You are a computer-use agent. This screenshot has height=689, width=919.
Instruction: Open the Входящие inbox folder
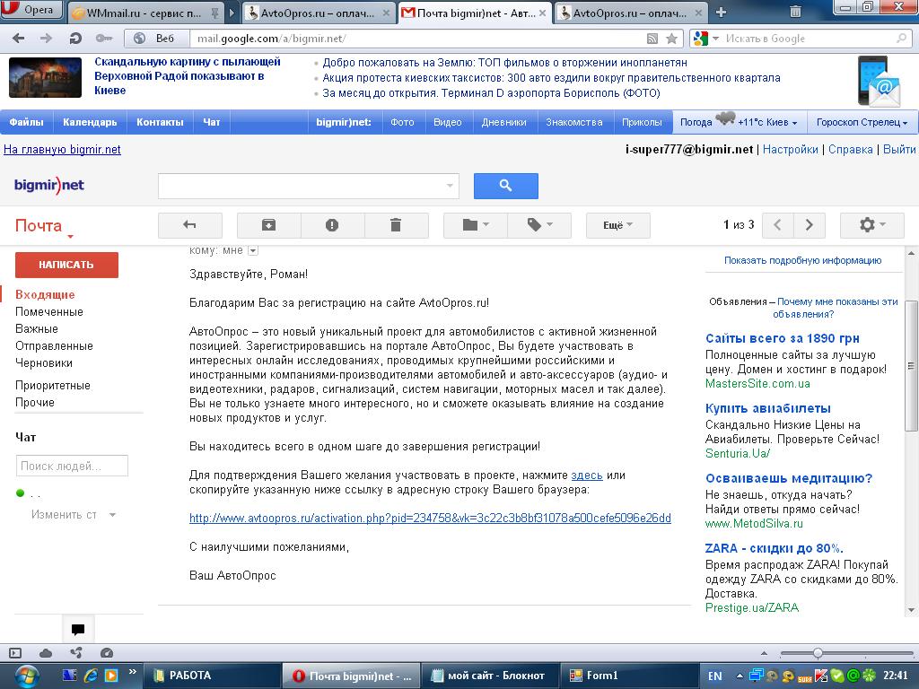point(45,294)
